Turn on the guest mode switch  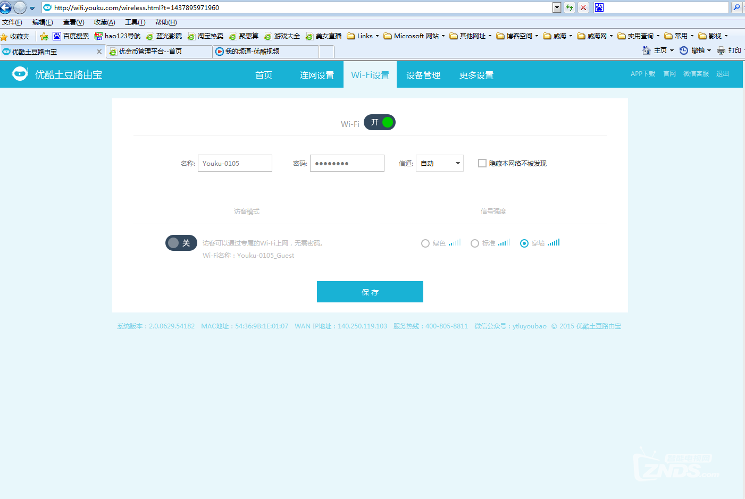coord(181,243)
